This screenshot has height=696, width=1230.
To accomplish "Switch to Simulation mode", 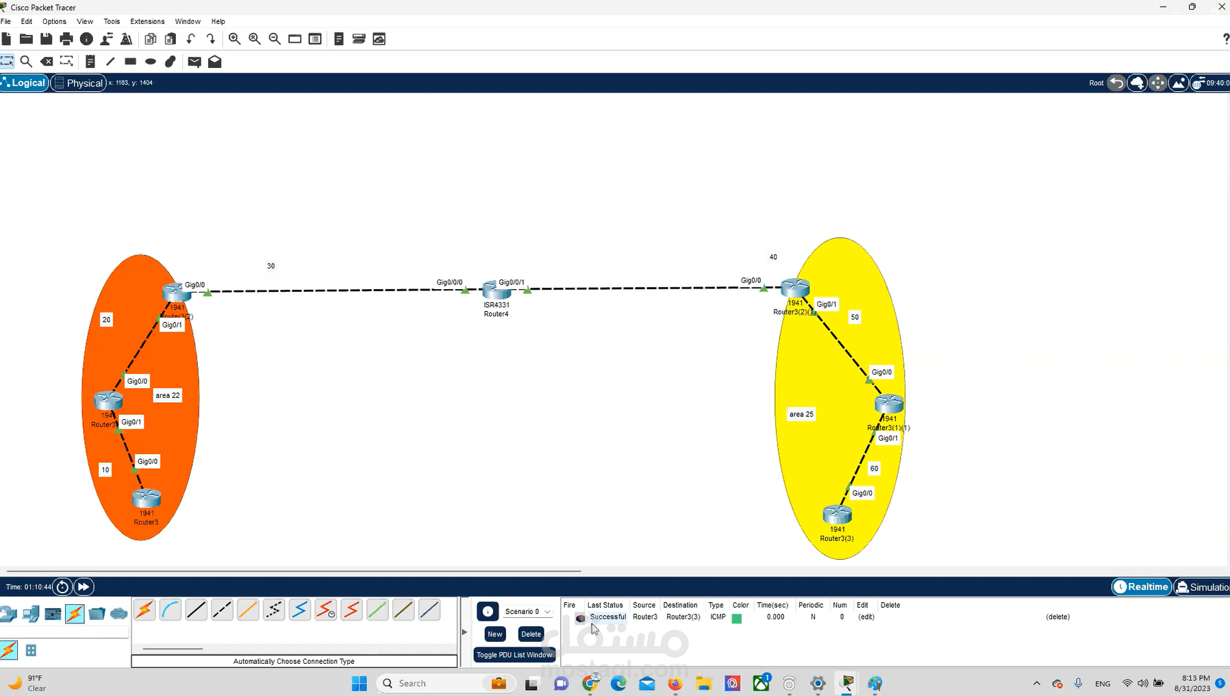I will pyautogui.click(x=1202, y=587).
